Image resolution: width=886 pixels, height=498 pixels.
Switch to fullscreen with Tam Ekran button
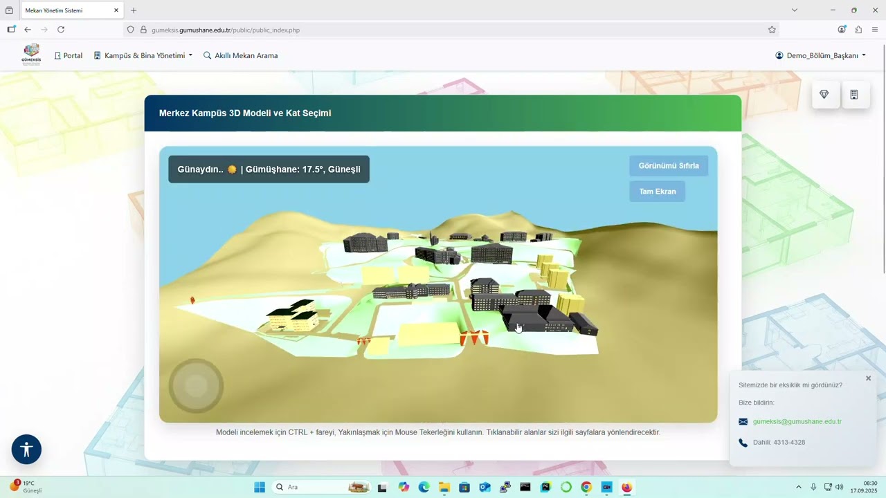(x=658, y=192)
